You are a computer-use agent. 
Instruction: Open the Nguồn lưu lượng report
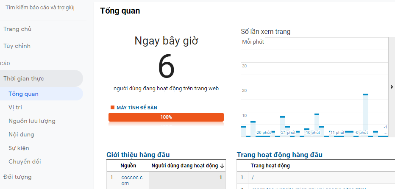tap(32, 121)
